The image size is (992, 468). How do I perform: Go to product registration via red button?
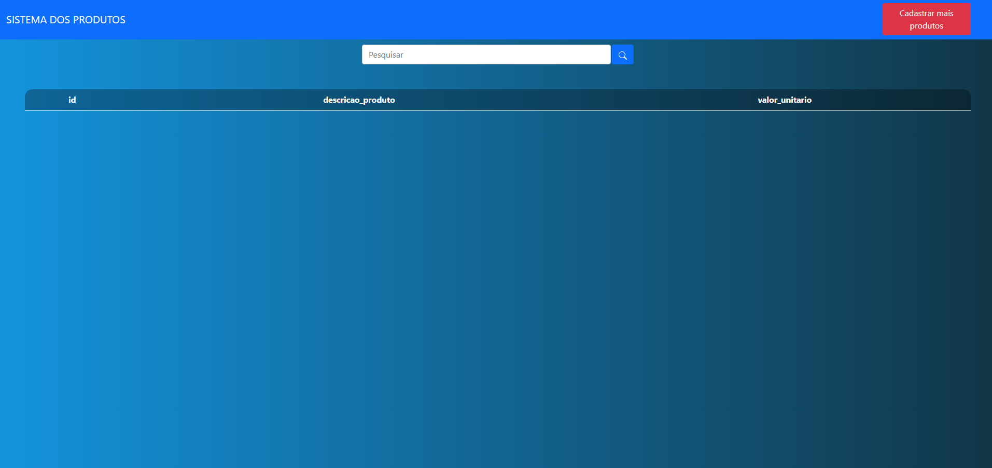926,19
